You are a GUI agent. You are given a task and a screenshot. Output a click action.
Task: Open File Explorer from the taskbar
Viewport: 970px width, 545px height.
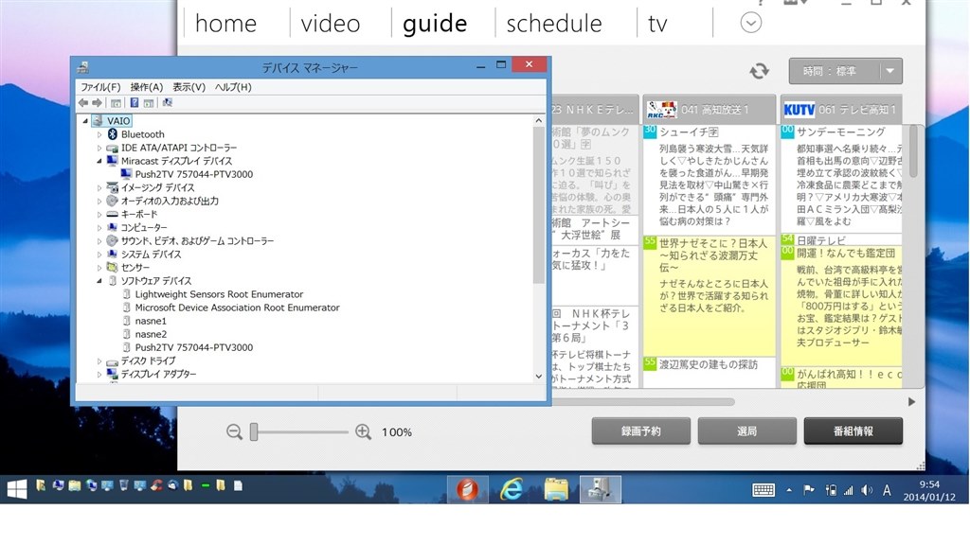click(x=556, y=489)
